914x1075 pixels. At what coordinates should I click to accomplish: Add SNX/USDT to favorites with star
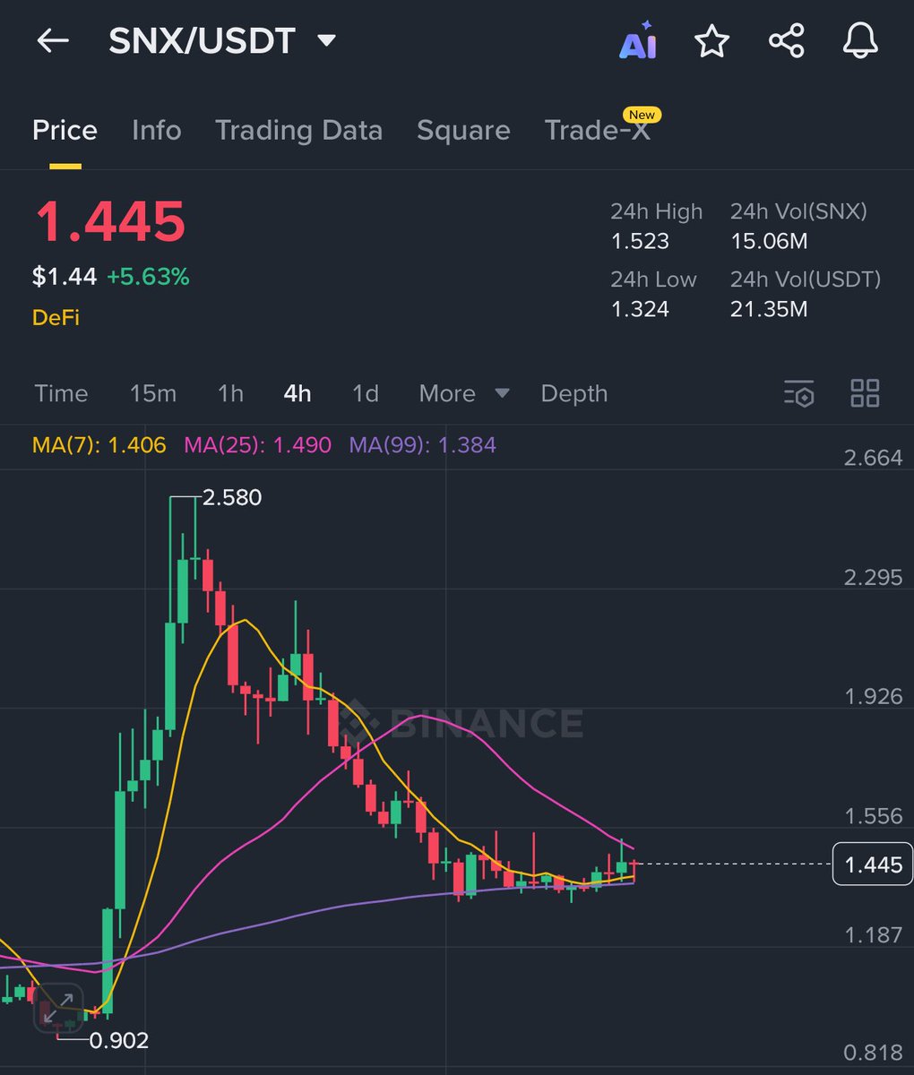pos(712,41)
